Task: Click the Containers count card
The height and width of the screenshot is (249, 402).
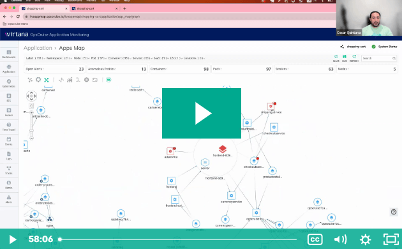Action: coord(179,69)
